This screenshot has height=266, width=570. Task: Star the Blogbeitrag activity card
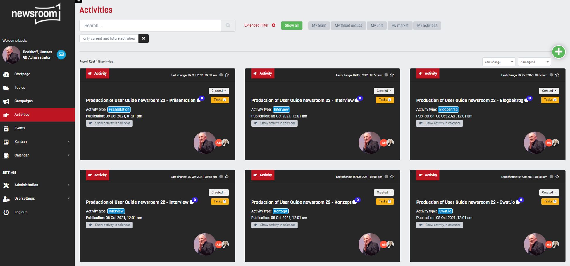(557, 75)
